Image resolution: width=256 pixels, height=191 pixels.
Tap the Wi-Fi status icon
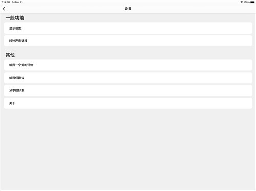coord(241,2)
